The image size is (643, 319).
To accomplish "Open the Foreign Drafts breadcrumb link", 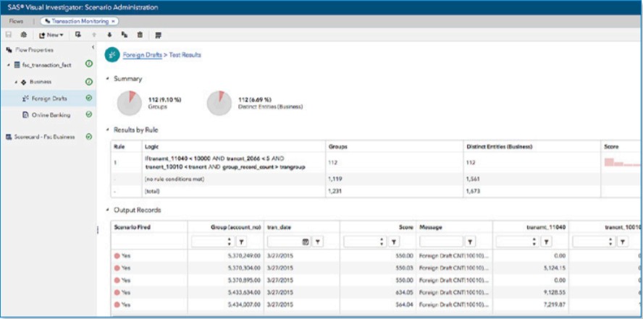I will (x=143, y=54).
